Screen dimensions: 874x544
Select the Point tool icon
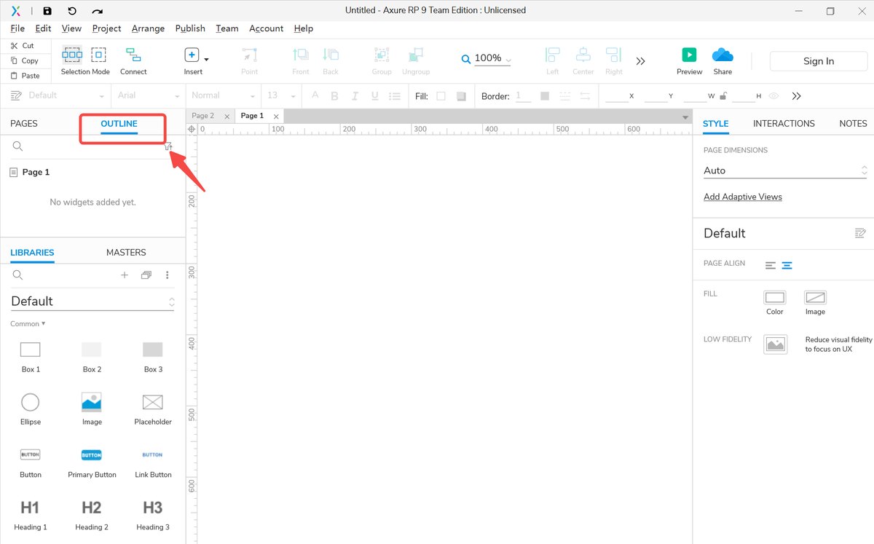pyautogui.click(x=250, y=55)
